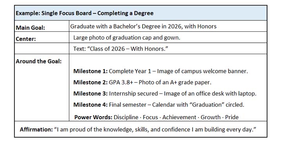The width and height of the screenshot is (282, 142).
Task: Click the 'Class of 2026 – With Honors' text
Action: pyautogui.click(x=121, y=49)
